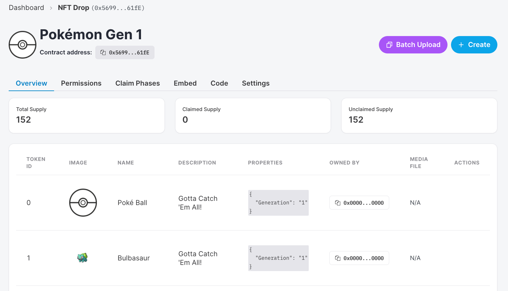Open the Dashboard breadcrumb link
Viewport: 508px width, 291px height.
(26, 8)
